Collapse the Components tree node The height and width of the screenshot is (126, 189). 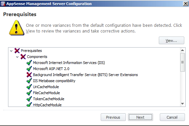[x=17, y=57]
